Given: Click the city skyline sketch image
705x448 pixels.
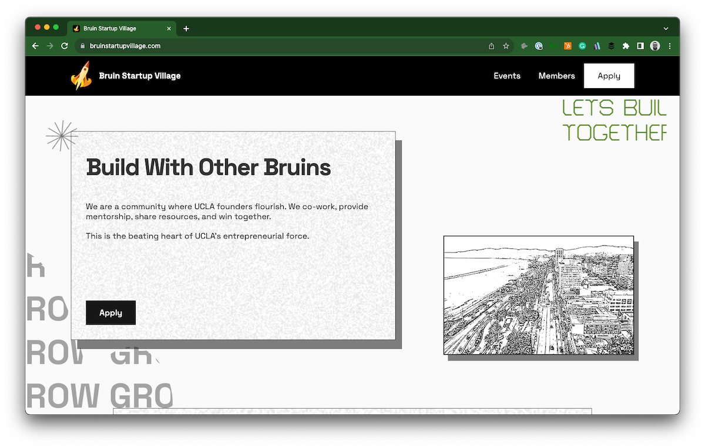Looking at the screenshot, I should pos(539,295).
